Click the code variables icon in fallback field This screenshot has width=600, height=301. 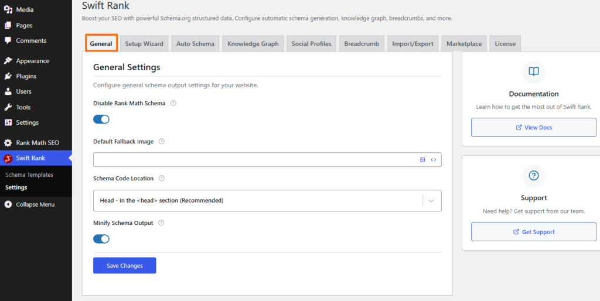pos(434,160)
